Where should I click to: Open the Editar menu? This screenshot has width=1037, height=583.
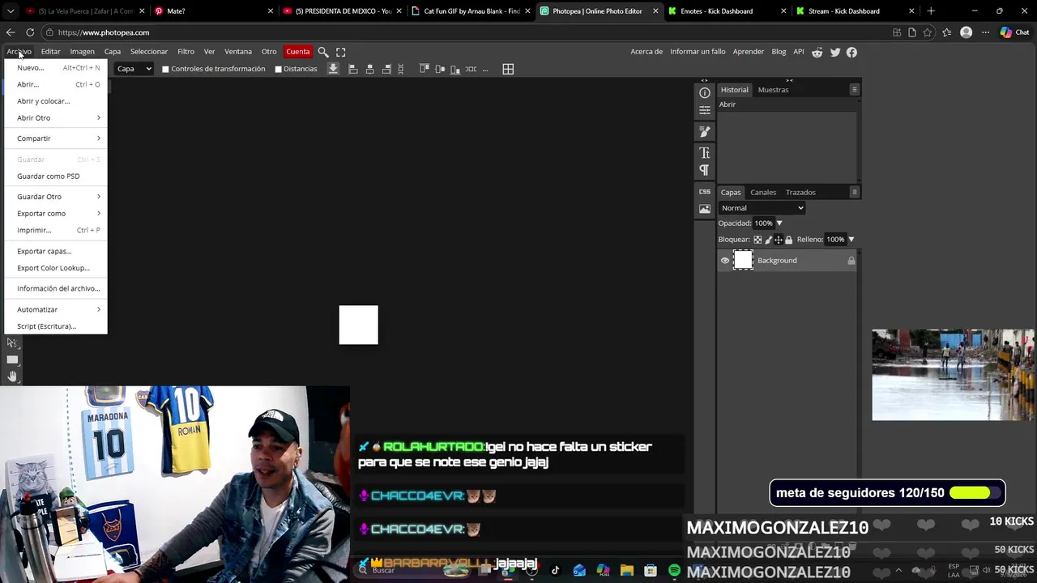(50, 52)
